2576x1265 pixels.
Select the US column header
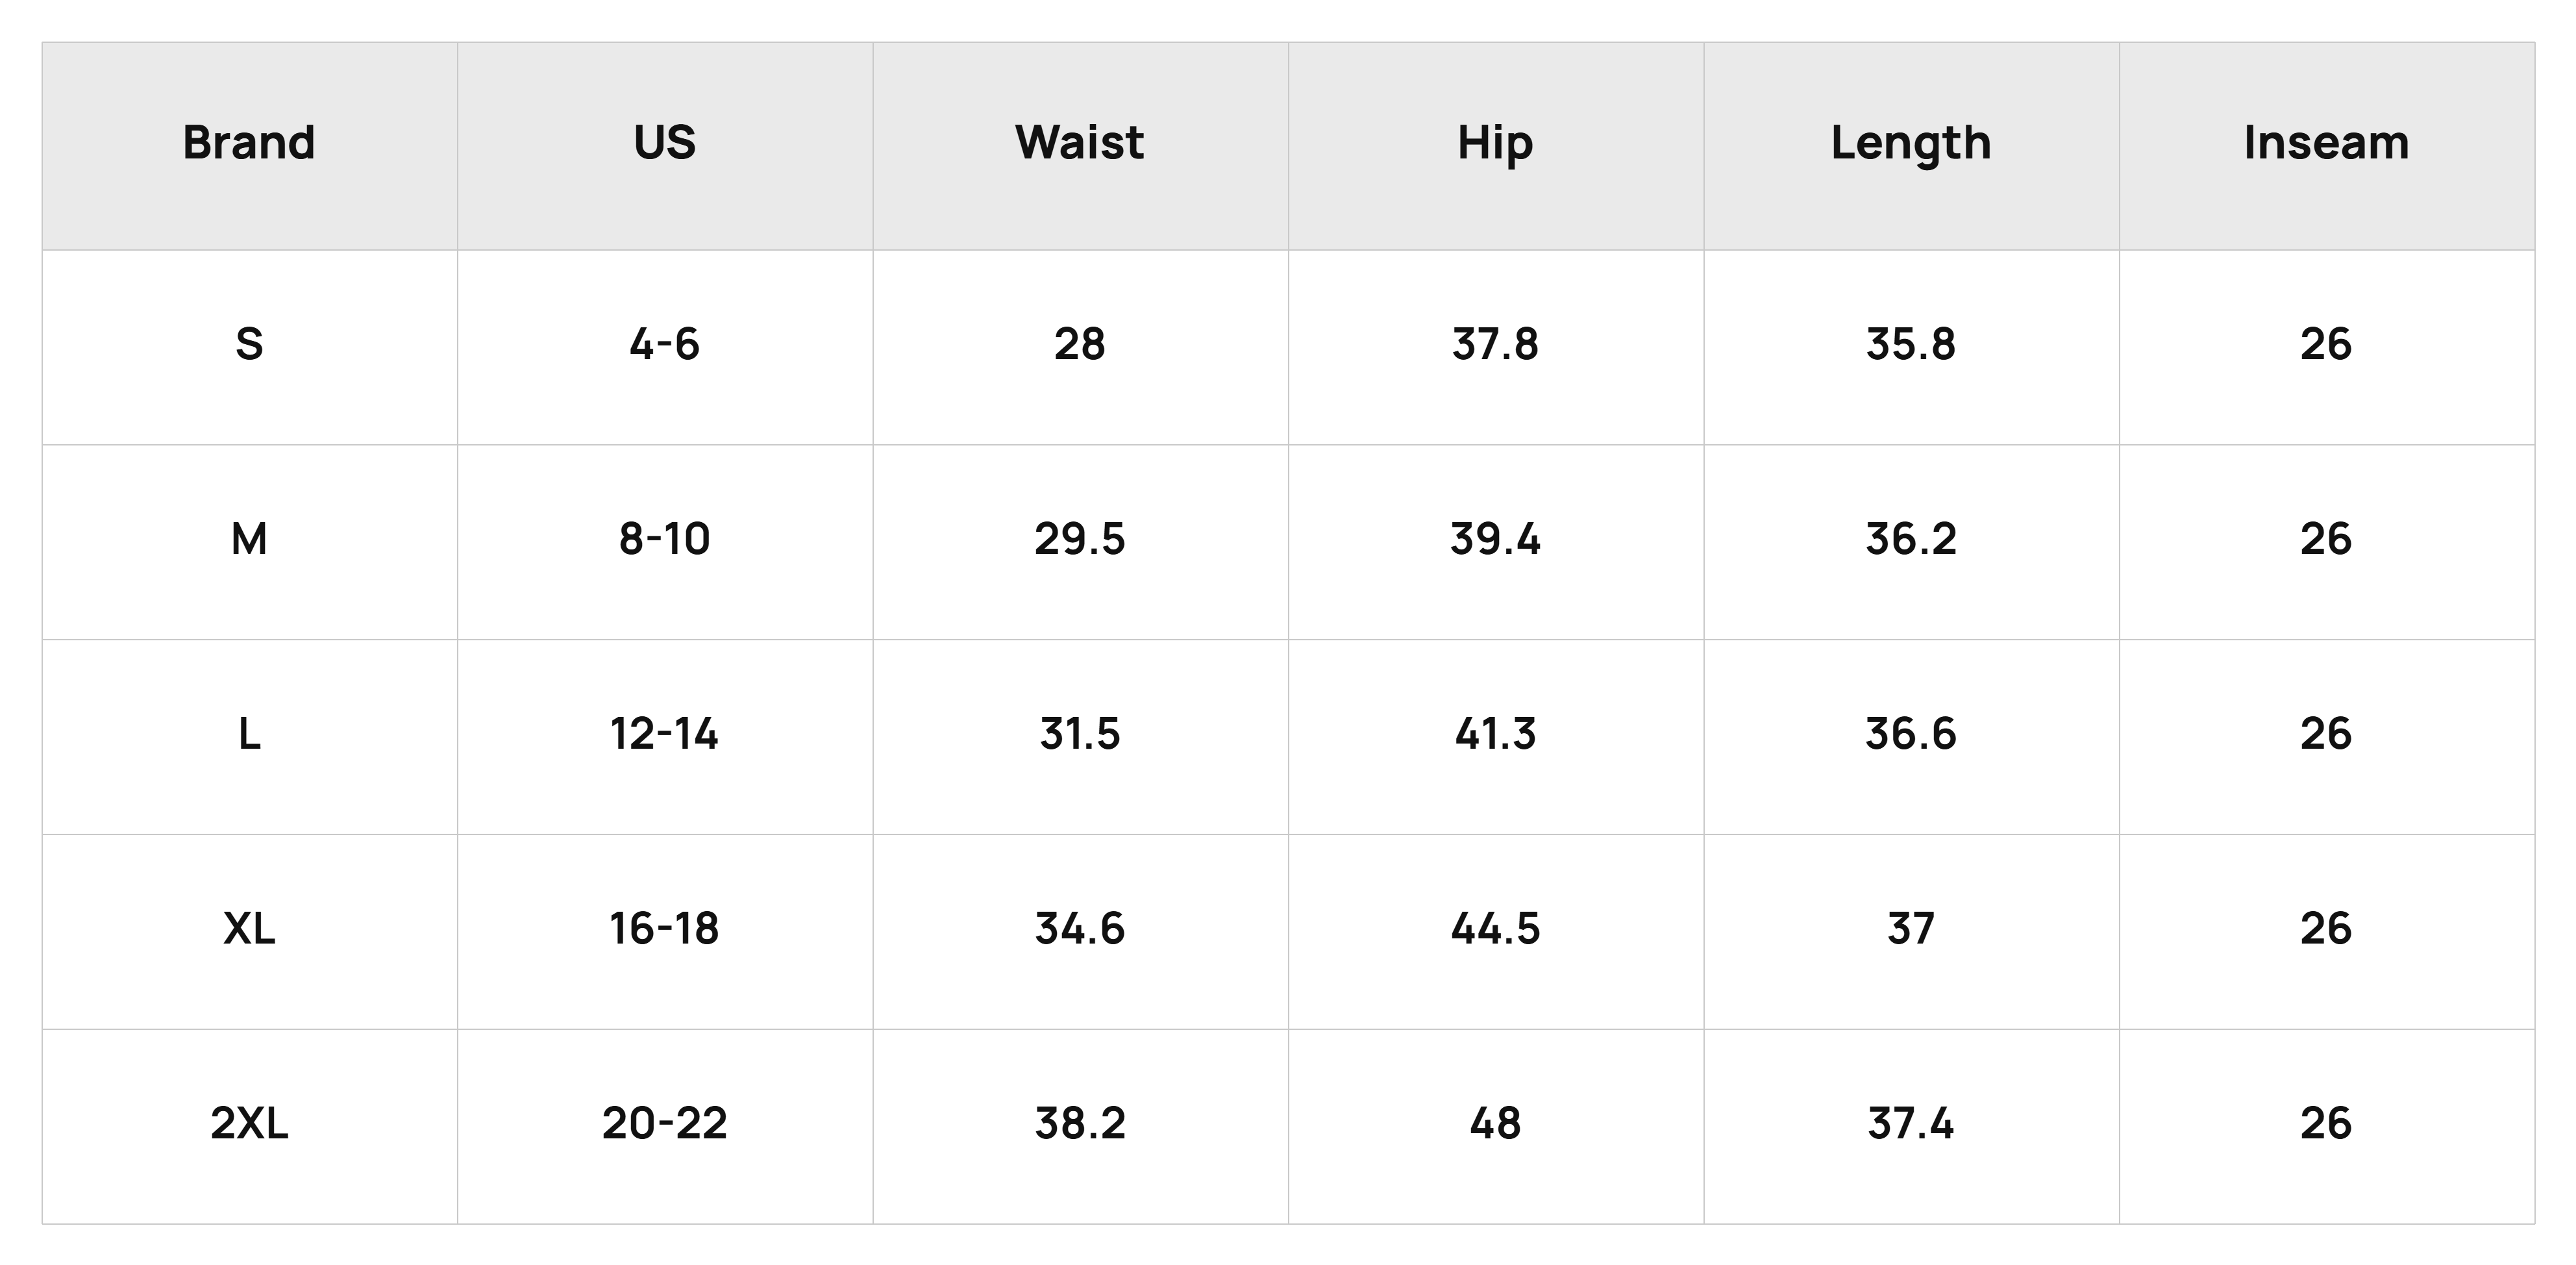point(665,145)
